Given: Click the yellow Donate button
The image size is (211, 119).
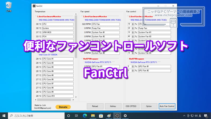Looking at the screenshot, I should pos(63,107).
